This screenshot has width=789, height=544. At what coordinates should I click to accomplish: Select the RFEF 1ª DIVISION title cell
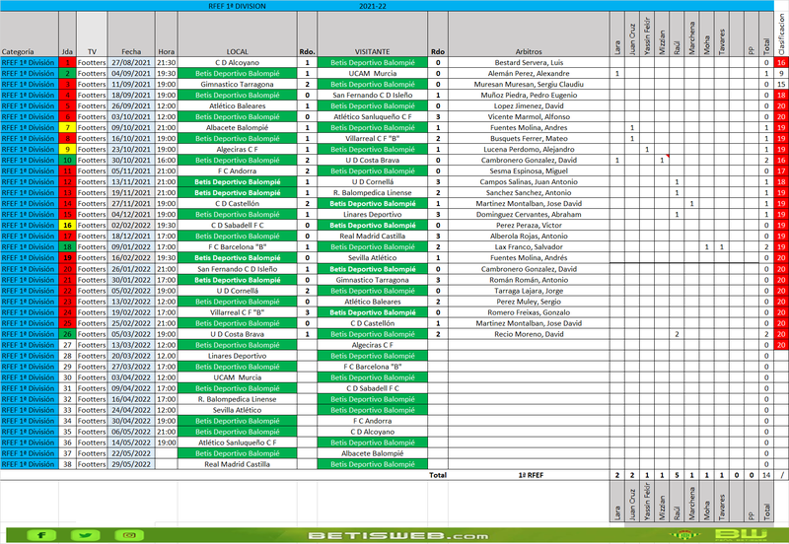tap(237, 6)
